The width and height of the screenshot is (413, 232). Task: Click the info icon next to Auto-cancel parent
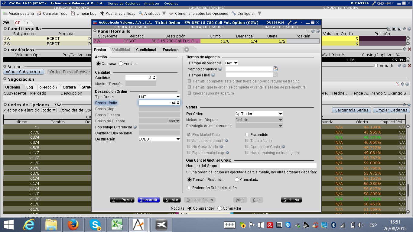(x=226, y=141)
